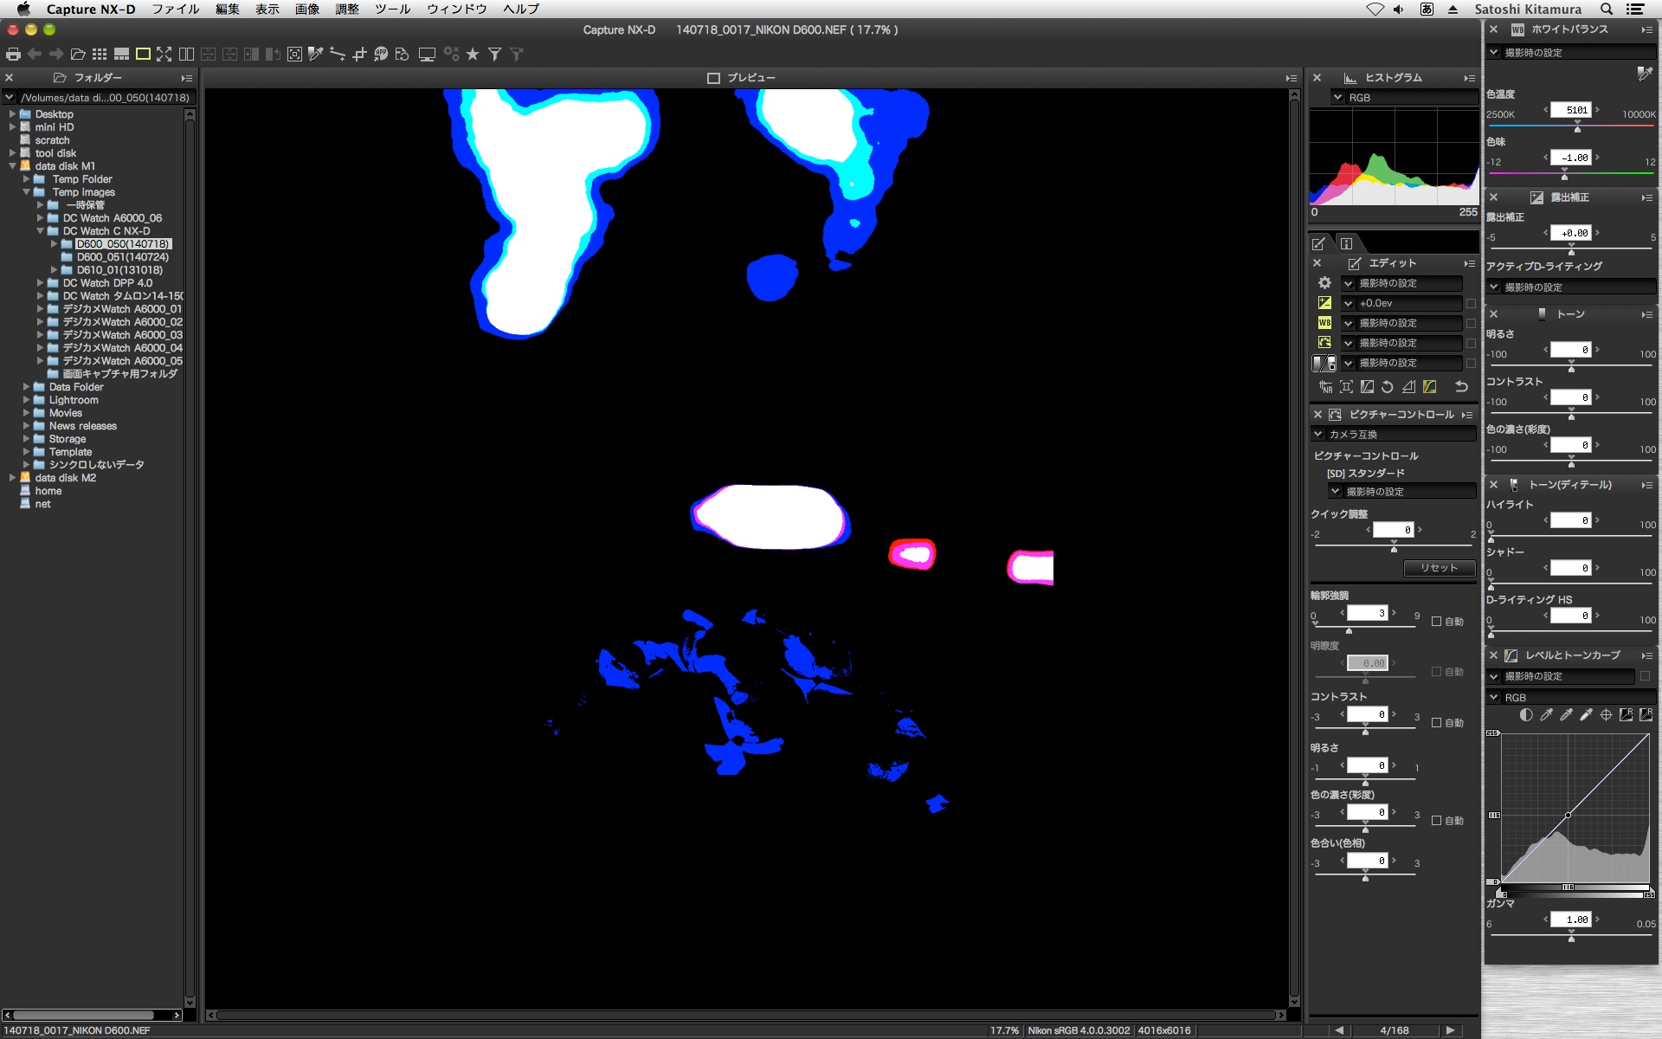Check the 色の濃さ(彩度) 自動 checkbox
The height and width of the screenshot is (1039, 1662).
coord(1437,821)
